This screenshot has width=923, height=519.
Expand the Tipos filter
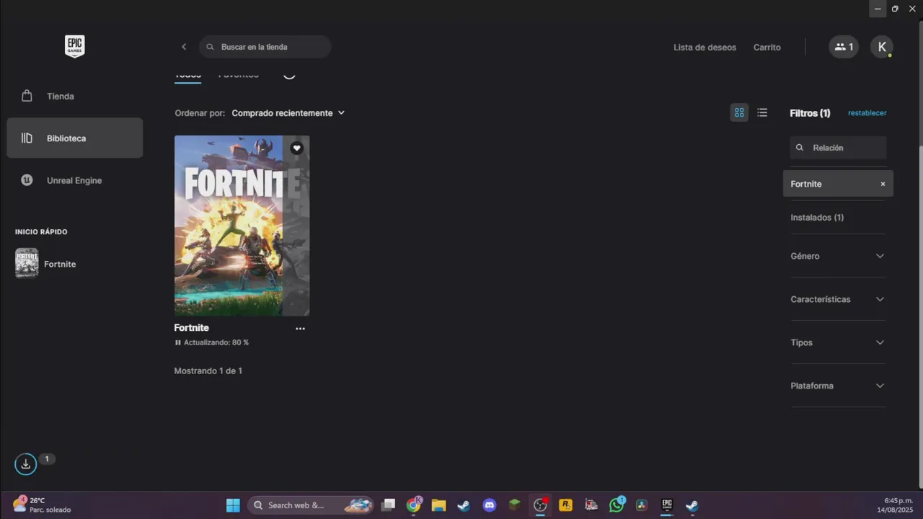tap(838, 342)
